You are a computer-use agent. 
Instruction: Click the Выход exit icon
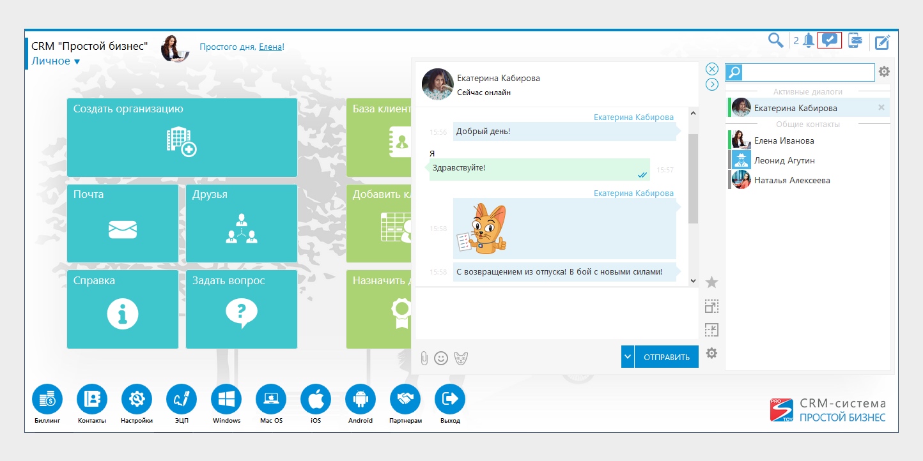click(x=450, y=400)
